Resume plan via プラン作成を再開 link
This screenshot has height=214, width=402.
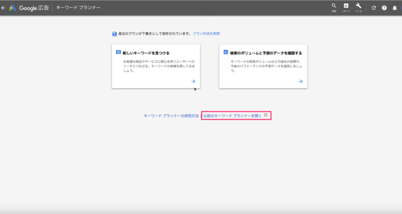[x=206, y=34]
